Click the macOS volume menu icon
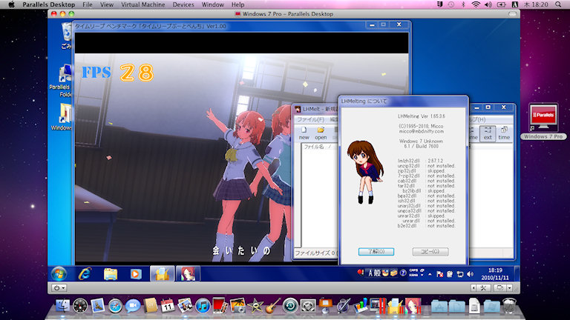This screenshot has width=570, height=320. point(488,4)
